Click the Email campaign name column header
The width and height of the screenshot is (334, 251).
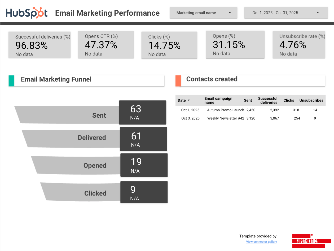click(218, 100)
